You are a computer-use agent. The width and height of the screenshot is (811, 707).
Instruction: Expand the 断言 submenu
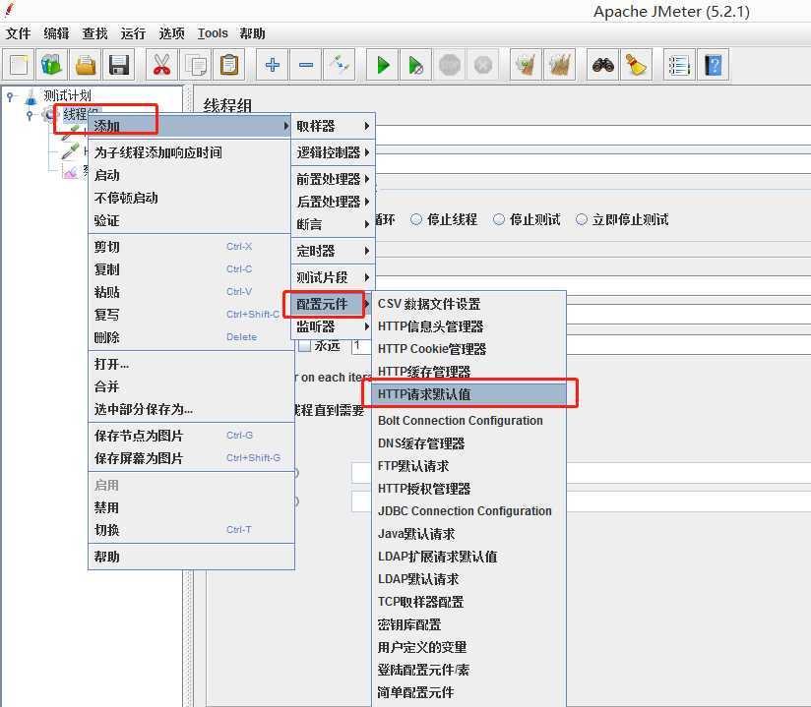(x=333, y=224)
